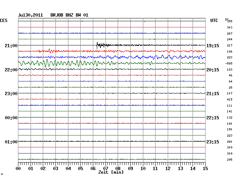Click the 21:15 UTC time label
Screen dimensions: 234x178
coord(213,94)
